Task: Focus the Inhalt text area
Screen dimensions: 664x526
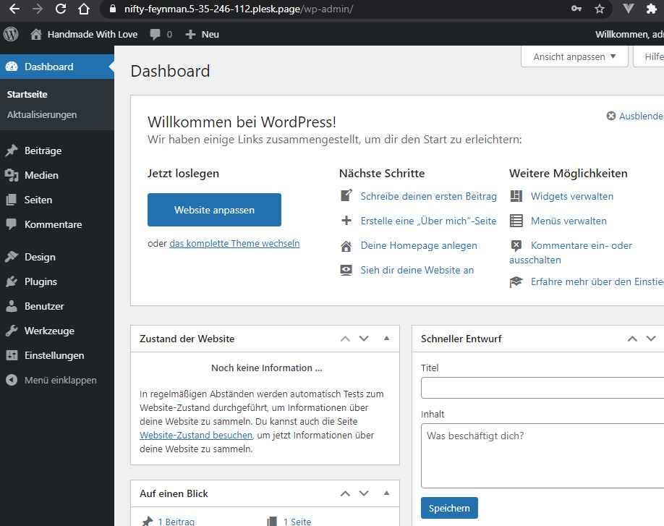Action: pyautogui.click(x=542, y=456)
